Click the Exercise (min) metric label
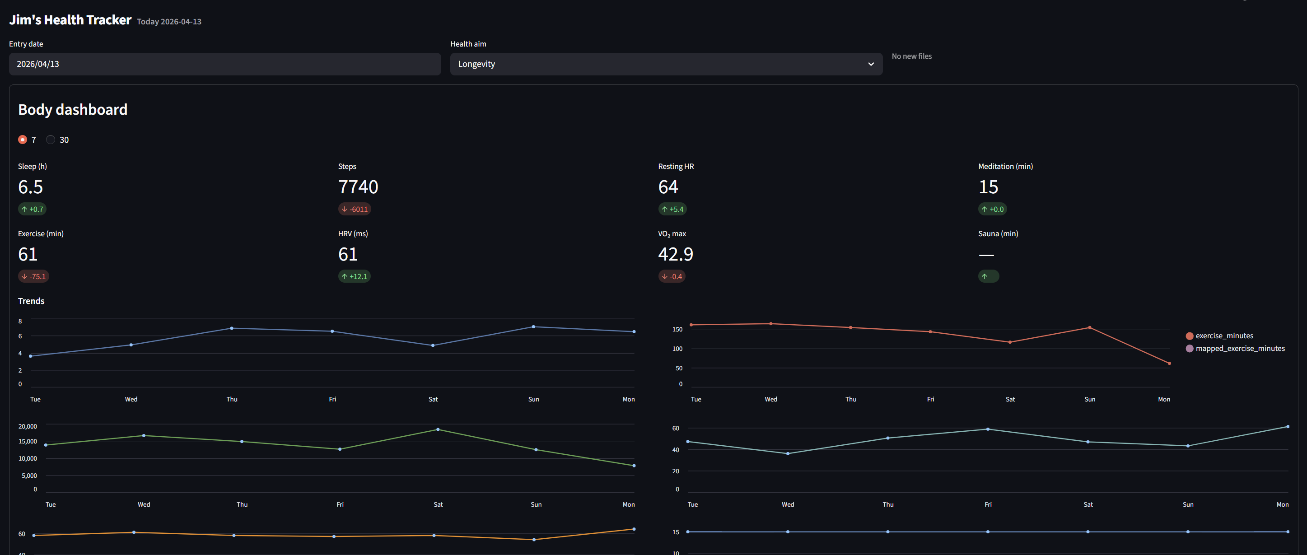Screen dimensions: 1307x555 point(41,234)
